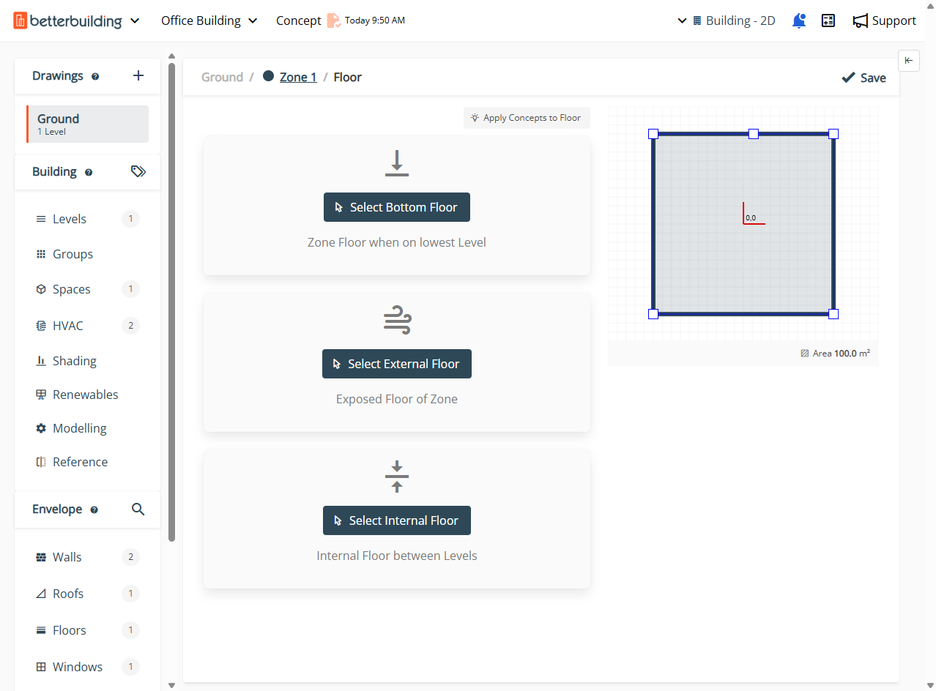Collapse the right panel with arrow icon
This screenshot has width=936, height=691.
pos(908,61)
